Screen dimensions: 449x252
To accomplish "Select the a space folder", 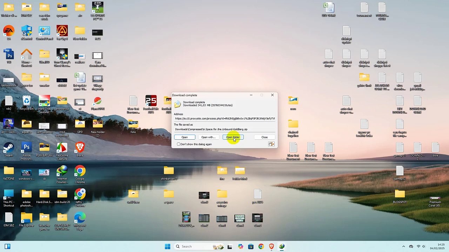I will click(169, 196).
